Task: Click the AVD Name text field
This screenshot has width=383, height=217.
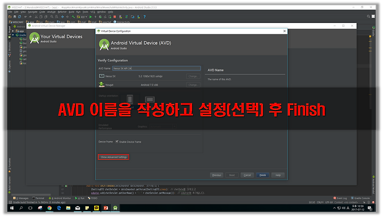Action: pos(156,68)
